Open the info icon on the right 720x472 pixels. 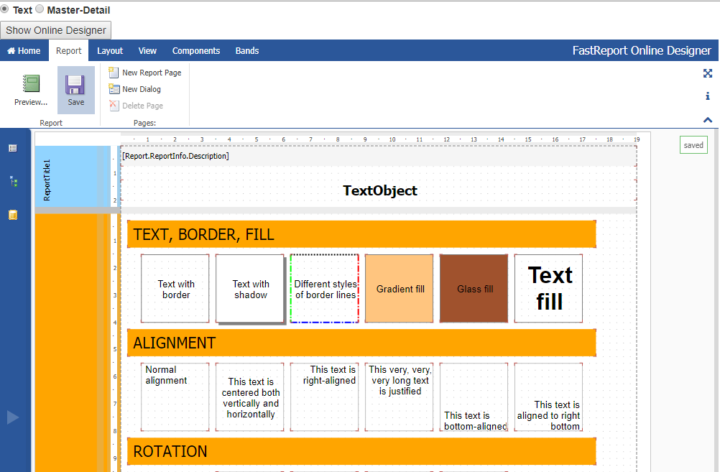click(x=708, y=96)
